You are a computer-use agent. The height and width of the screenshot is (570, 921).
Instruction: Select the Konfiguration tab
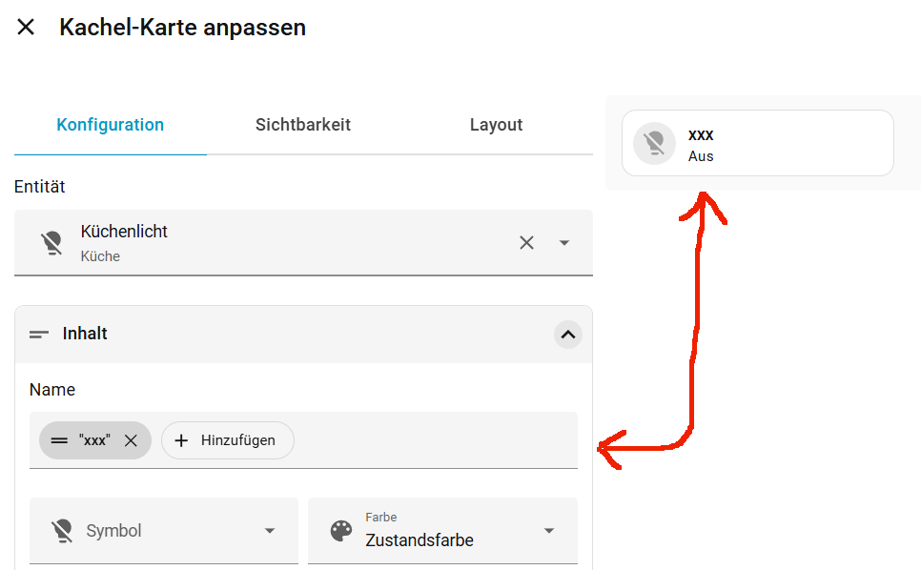tap(111, 125)
